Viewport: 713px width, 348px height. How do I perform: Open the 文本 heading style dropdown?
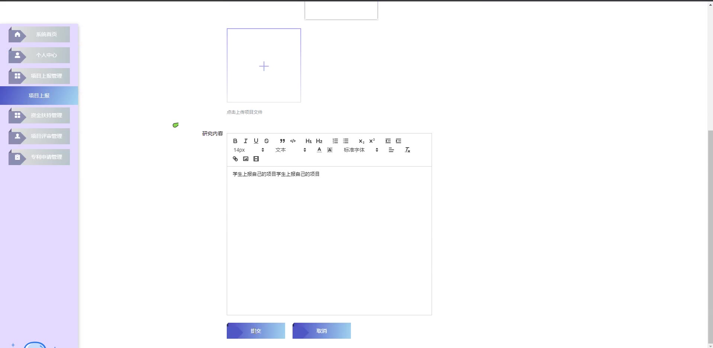pos(291,150)
